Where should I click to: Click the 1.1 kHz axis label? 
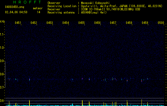(x=2, y=34)
